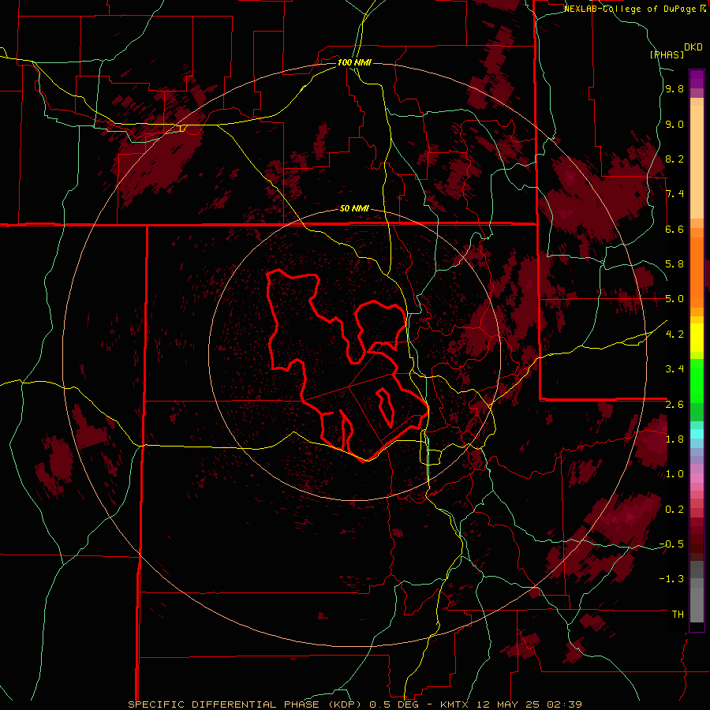Select the 9.8 value on the color scale
The width and height of the screenshot is (710, 710).
674,89
